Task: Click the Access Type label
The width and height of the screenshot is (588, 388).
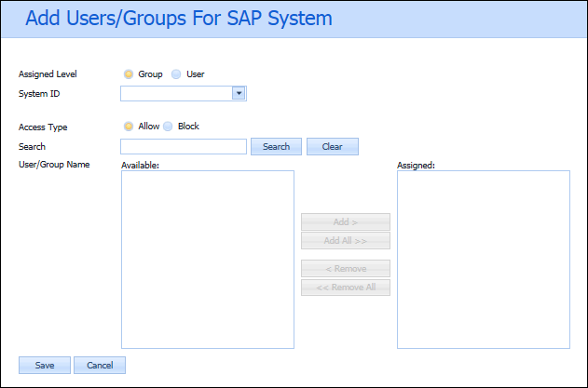Action: click(x=43, y=127)
